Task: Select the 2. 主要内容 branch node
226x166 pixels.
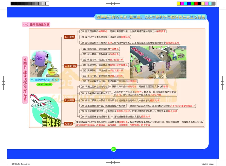Action: (x=70, y=66)
